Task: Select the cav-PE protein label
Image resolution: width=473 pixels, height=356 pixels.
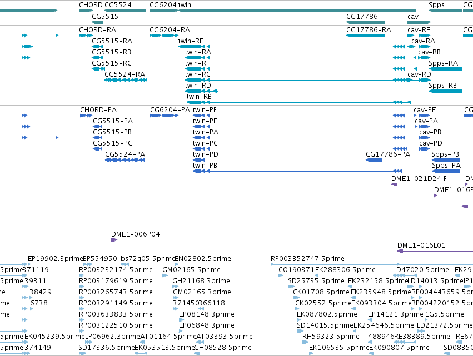Action: click(x=425, y=110)
